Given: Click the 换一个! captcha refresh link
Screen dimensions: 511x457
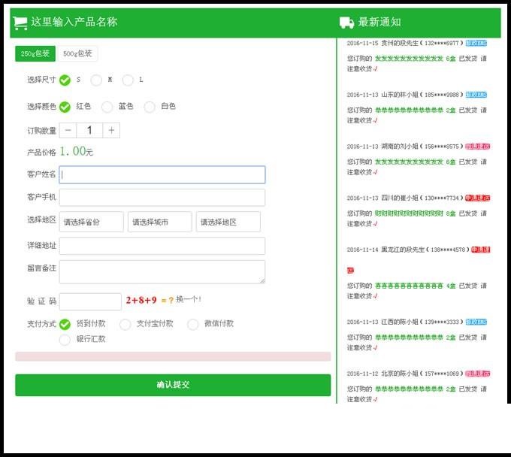Looking at the screenshot, I should [189, 299].
